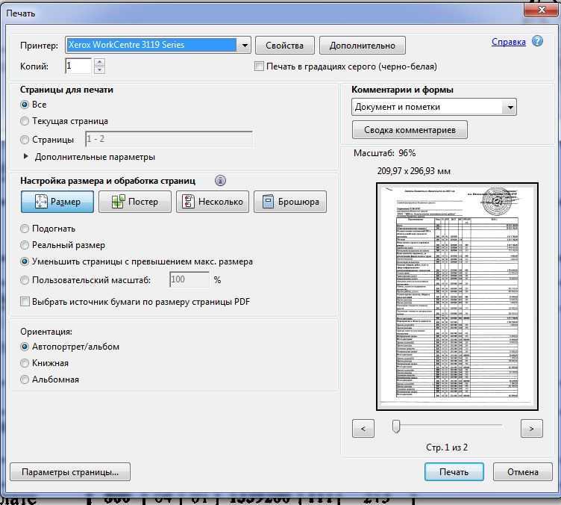Select Книжная portrait orientation
This screenshot has width=561, height=505.
[25, 363]
